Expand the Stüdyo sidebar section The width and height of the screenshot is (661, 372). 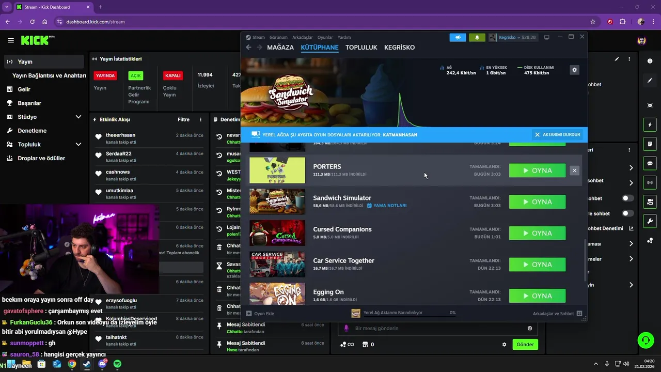tap(78, 117)
